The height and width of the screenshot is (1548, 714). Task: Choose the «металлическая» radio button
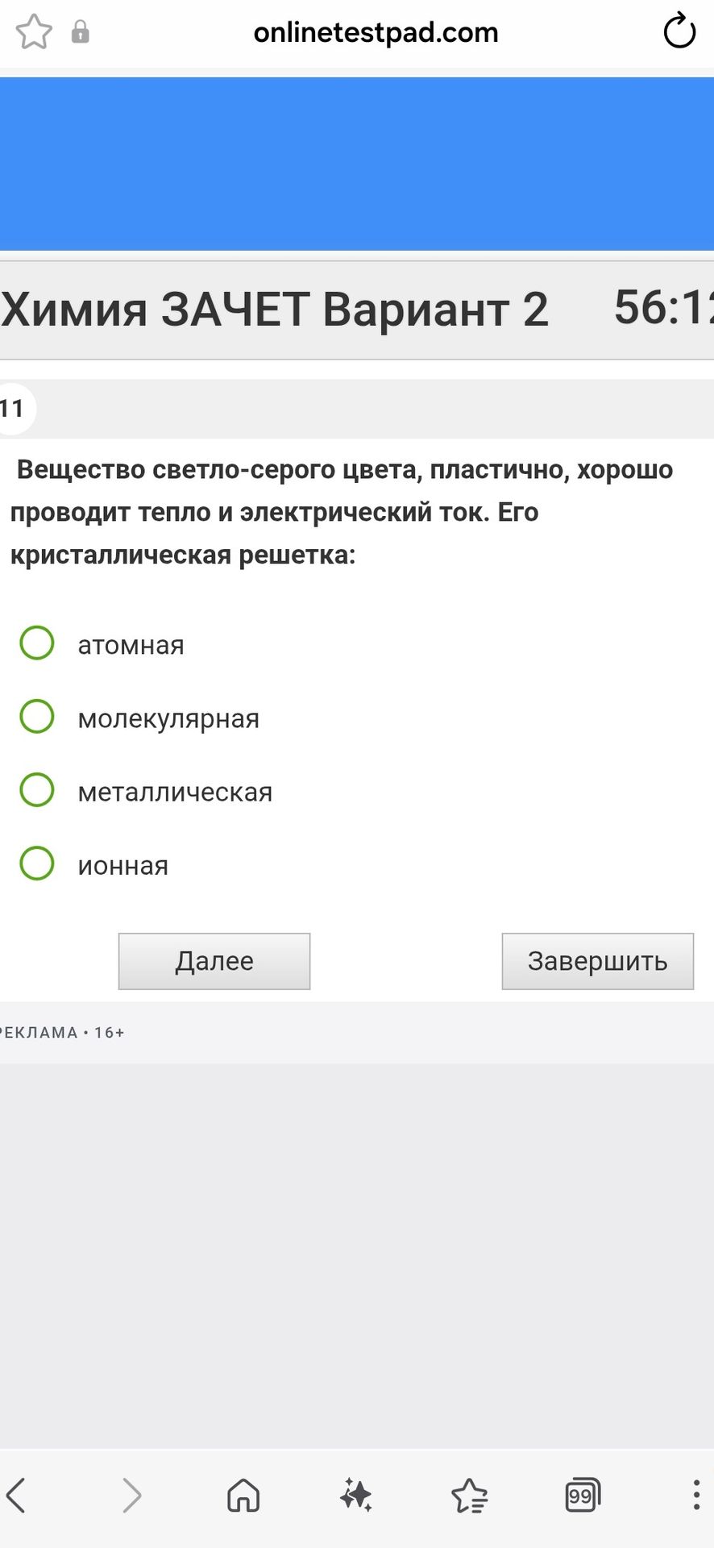tap(37, 789)
